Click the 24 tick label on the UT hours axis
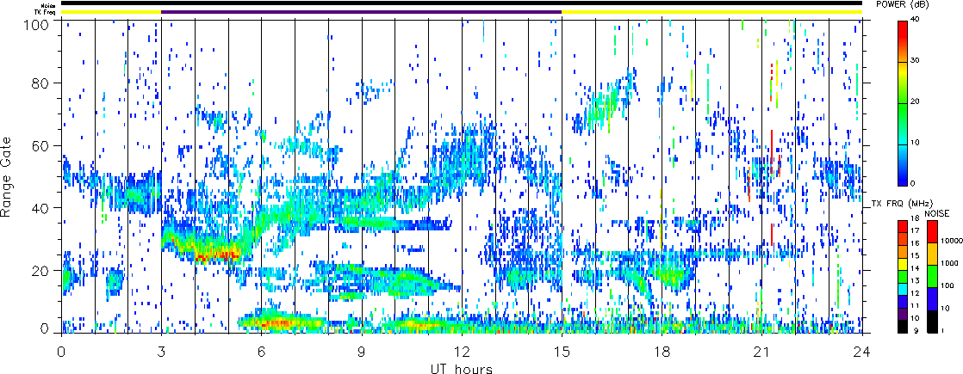Image resolution: width=963 pixels, height=374 pixels. pos(862,350)
